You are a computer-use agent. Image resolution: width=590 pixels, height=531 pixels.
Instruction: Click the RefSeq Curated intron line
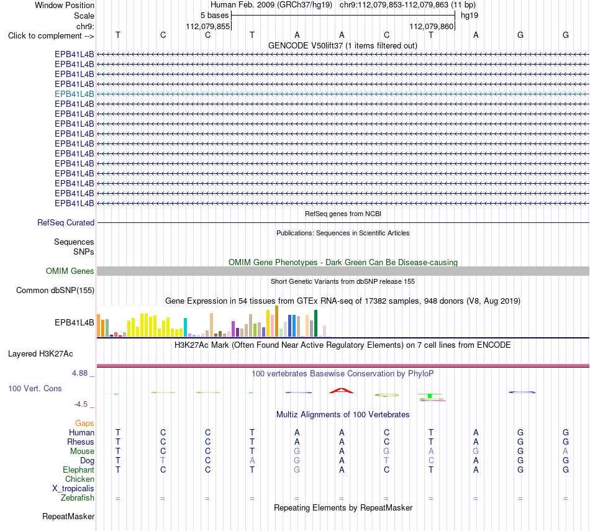click(x=343, y=223)
